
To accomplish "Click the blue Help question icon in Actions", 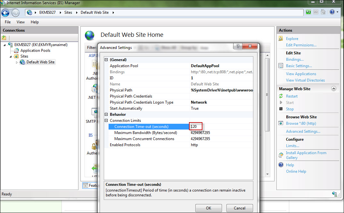I will [281, 165].
